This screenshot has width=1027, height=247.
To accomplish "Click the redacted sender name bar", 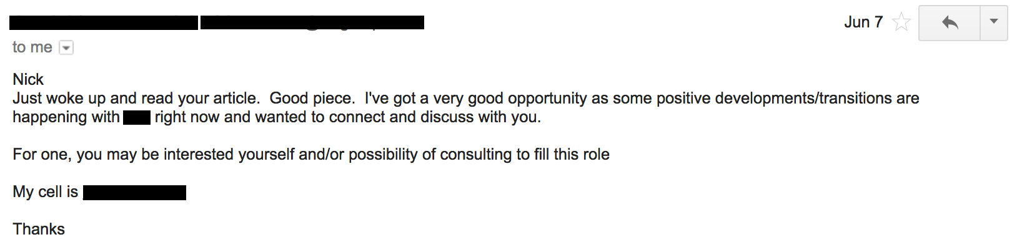I will [104, 23].
